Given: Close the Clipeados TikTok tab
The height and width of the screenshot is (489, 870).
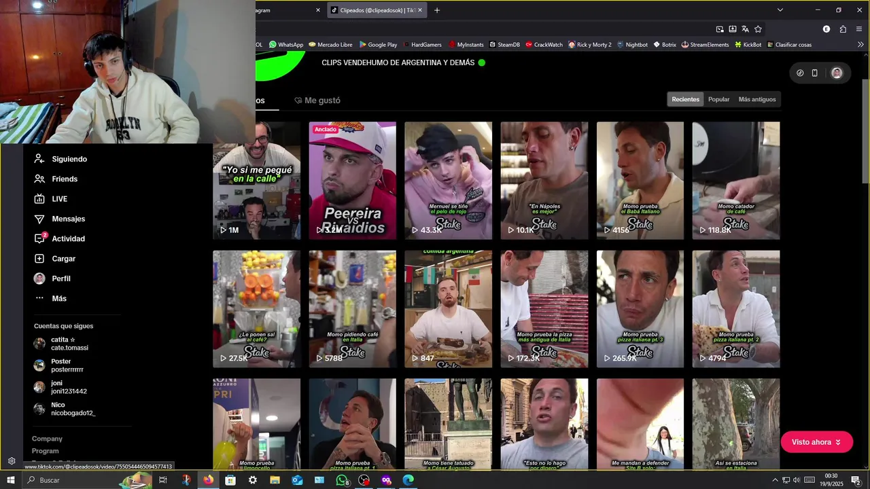Looking at the screenshot, I should pyautogui.click(x=420, y=10).
